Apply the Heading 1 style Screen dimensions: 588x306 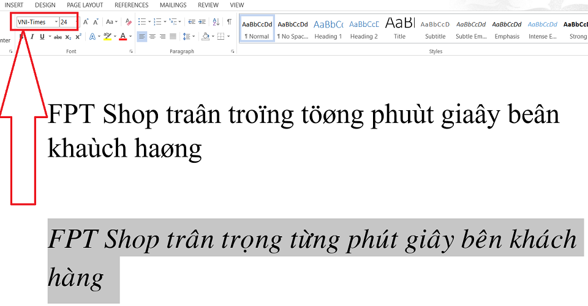pos(328,29)
